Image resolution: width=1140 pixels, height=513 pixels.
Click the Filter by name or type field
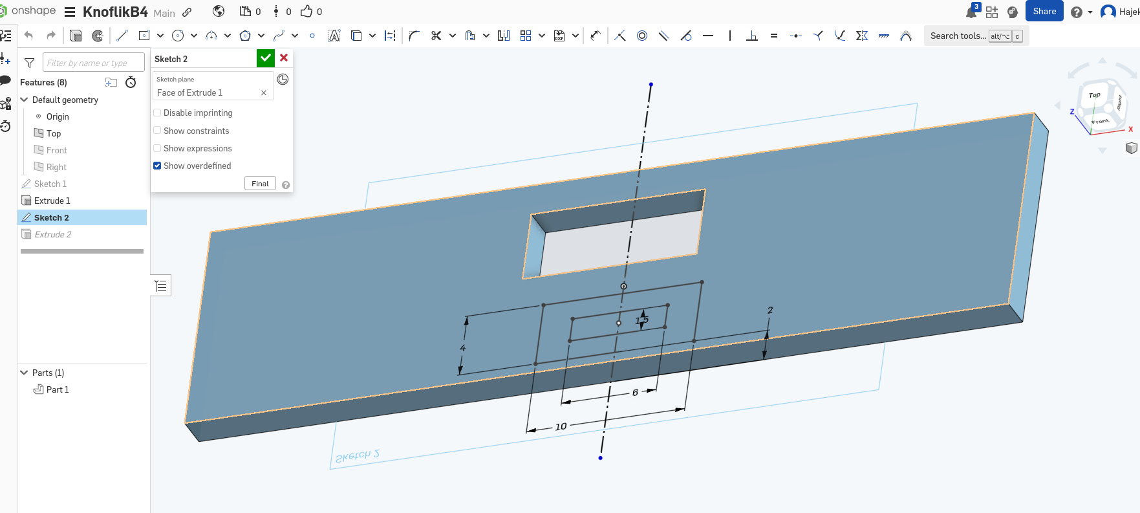click(x=93, y=63)
